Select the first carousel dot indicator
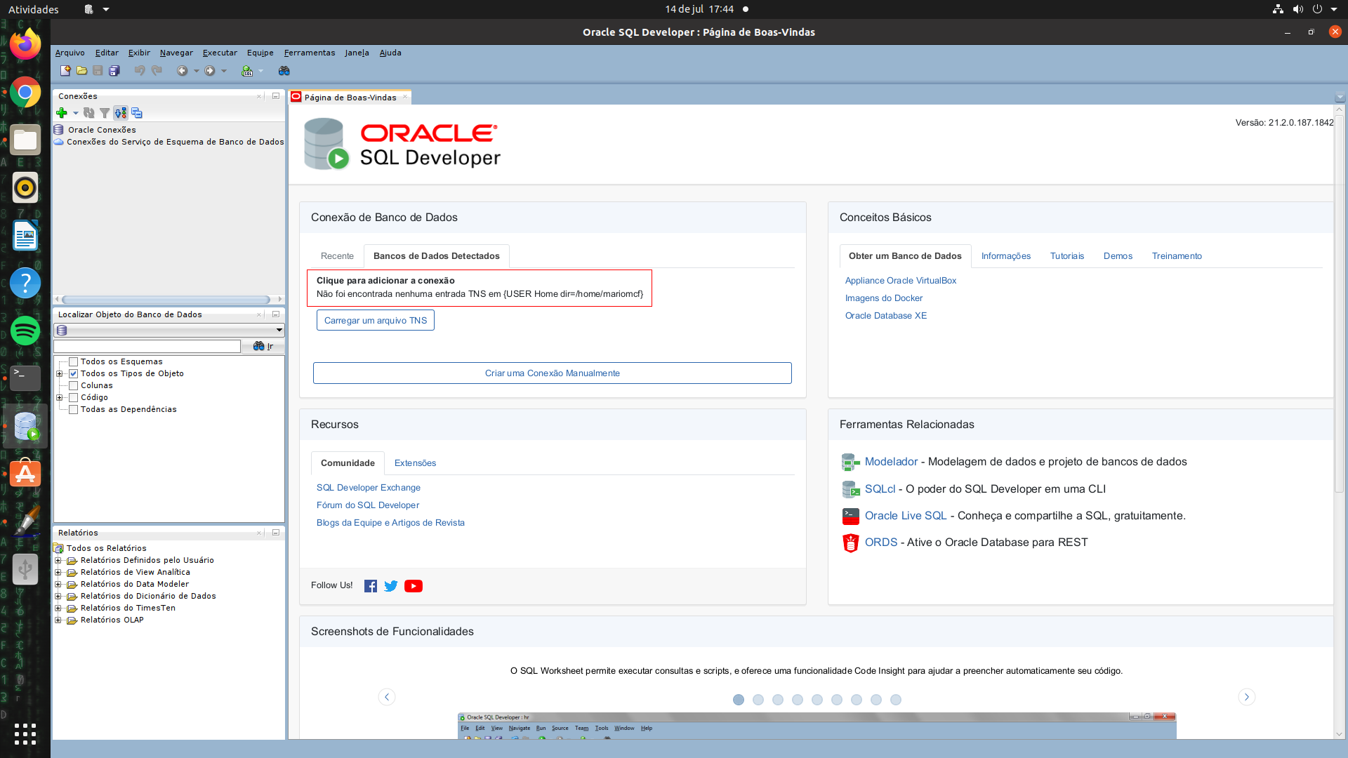This screenshot has height=758, width=1348. (x=739, y=700)
